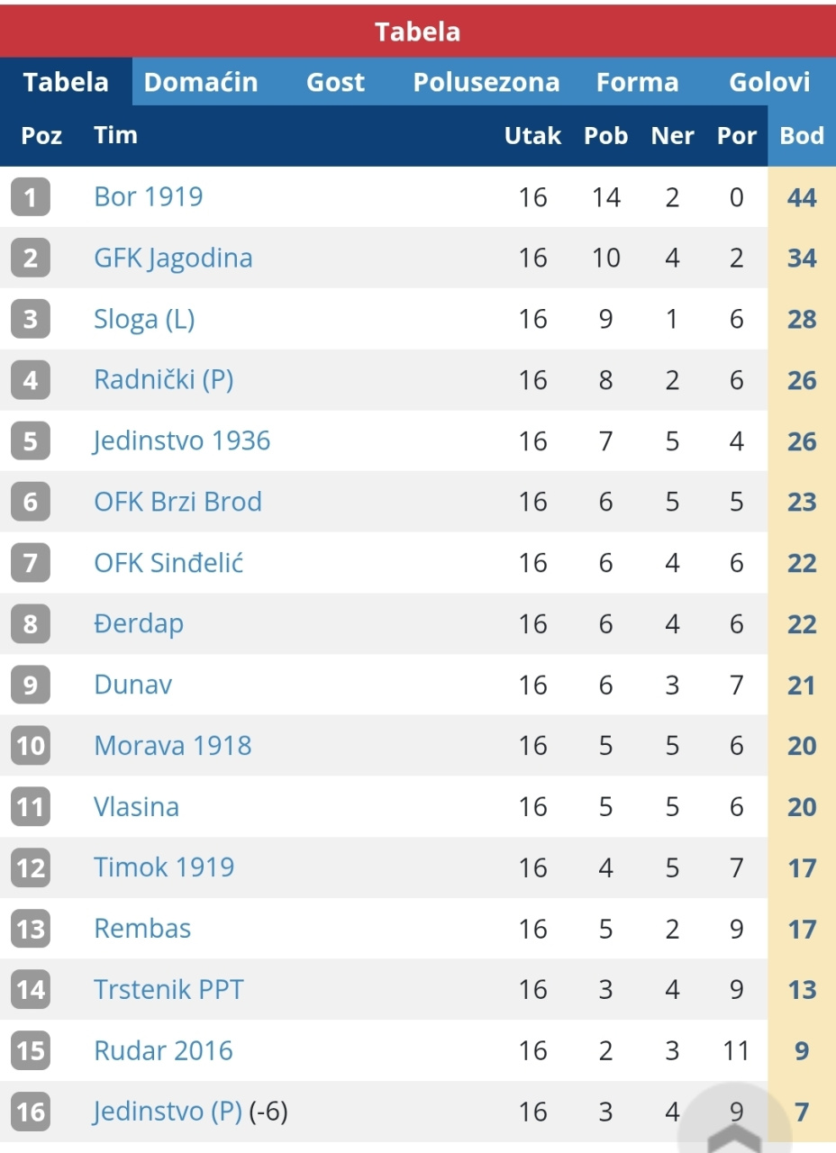Open the Bor 1919 team link

point(149,196)
